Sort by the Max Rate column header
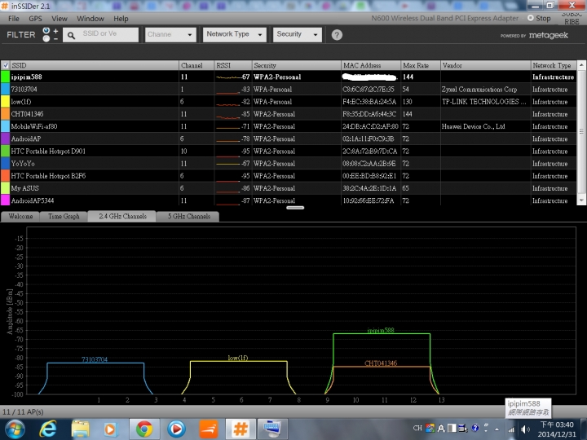Screen dimensions: 587x440 (x=421, y=65)
